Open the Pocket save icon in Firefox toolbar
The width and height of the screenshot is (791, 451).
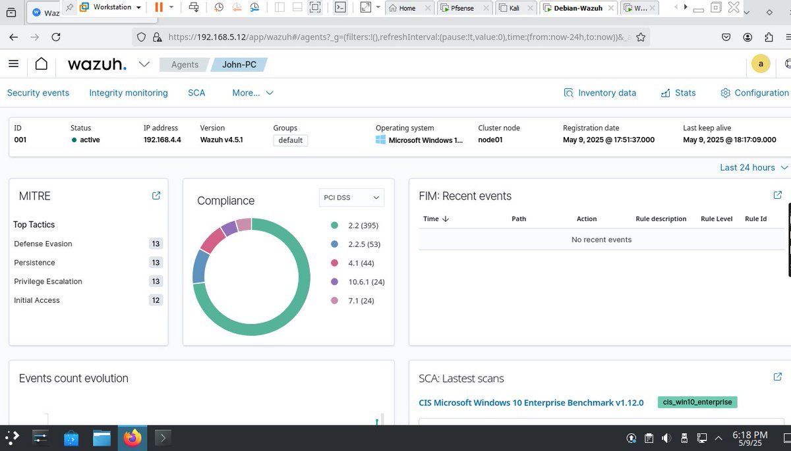pyautogui.click(x=726, y=38)
